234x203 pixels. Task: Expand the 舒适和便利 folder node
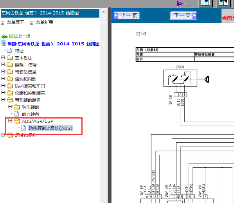coord(3,135)
